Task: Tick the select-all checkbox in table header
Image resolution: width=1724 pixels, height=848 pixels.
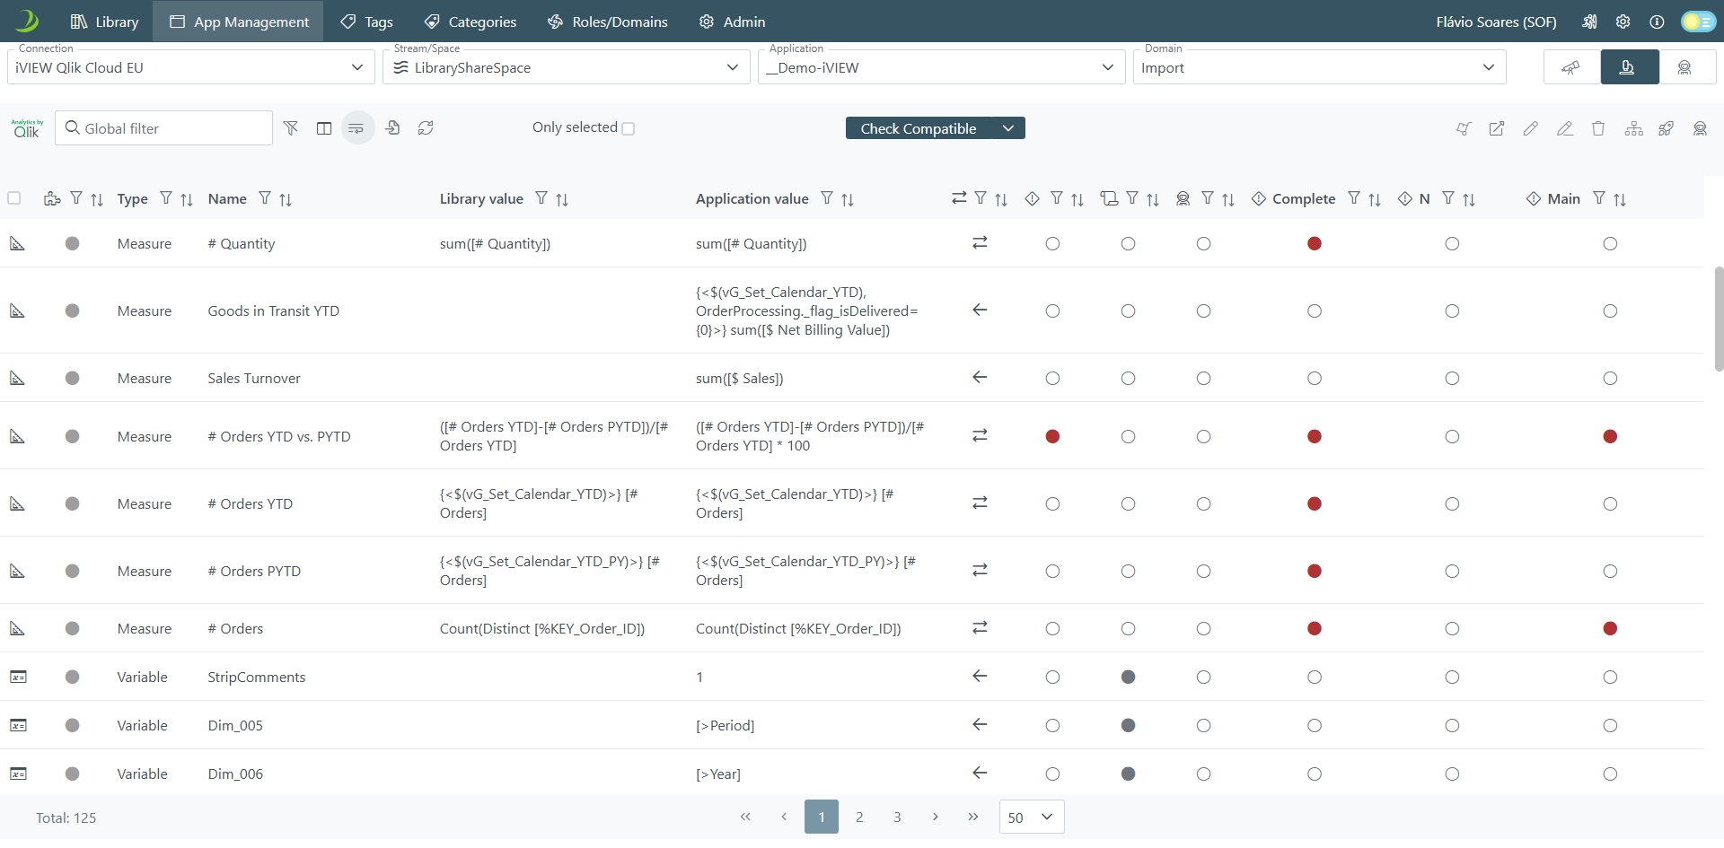Action: point(14,198)
